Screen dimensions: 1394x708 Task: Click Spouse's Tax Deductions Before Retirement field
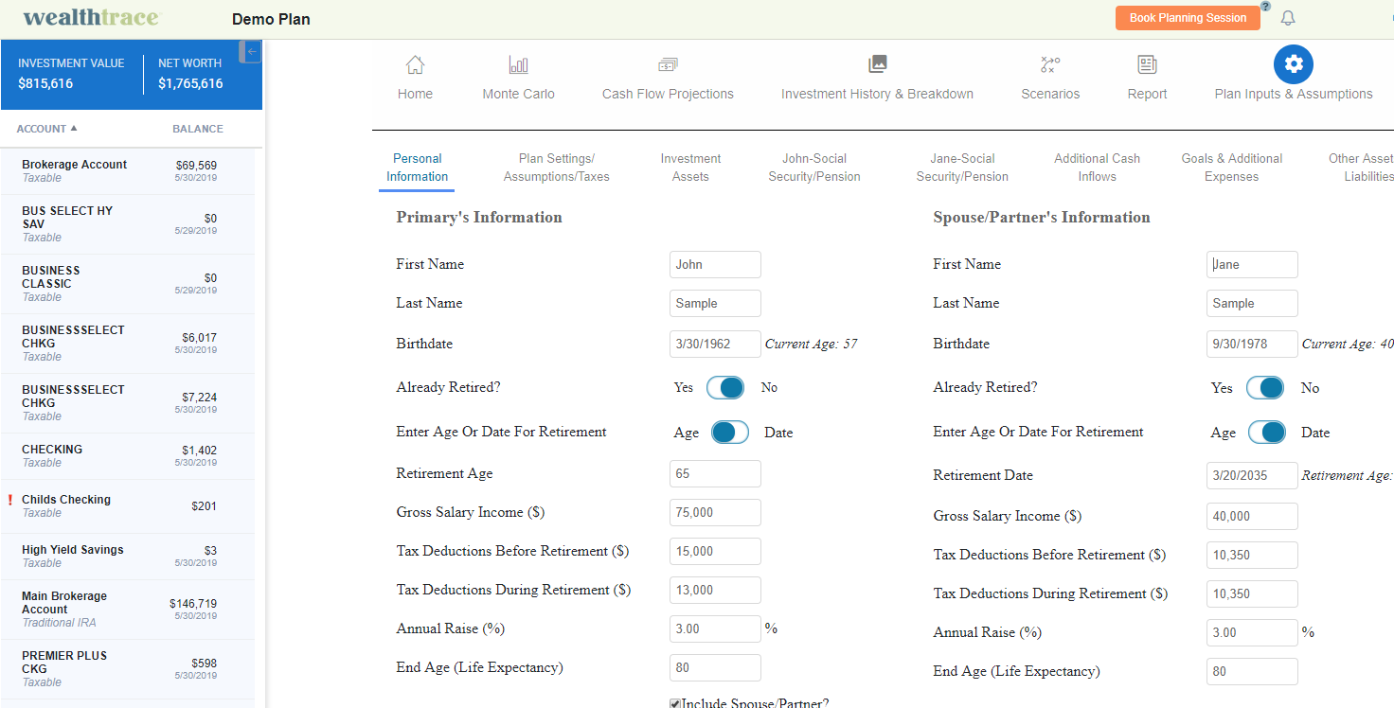click(x=1252, y=555)
